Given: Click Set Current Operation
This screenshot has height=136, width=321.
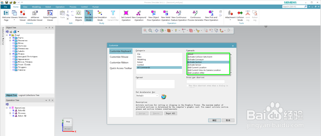Looking at the screenshot, I should coord(126,16).
